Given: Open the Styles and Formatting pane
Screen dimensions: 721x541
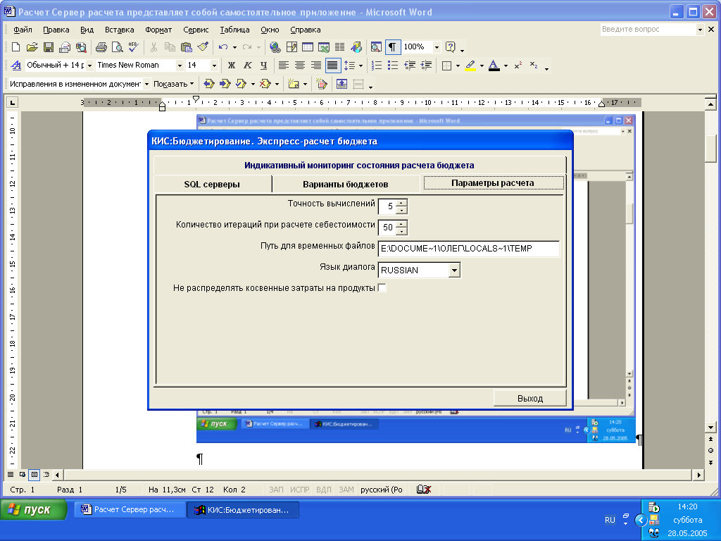Looking at the screenshot, I should [x=16, y=66].
